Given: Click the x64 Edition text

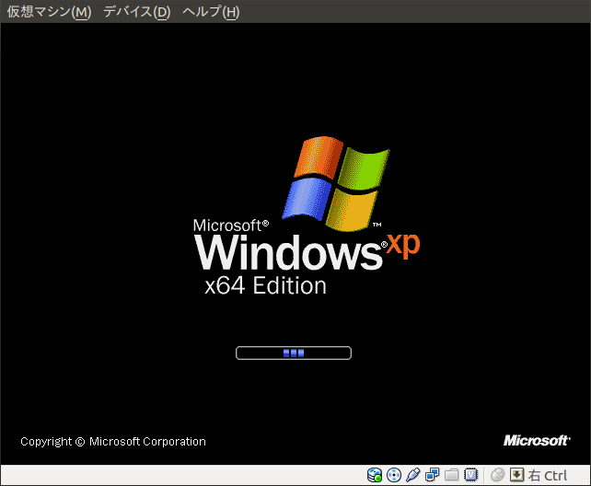Looking at the screenshot, I should coord(266,285).
